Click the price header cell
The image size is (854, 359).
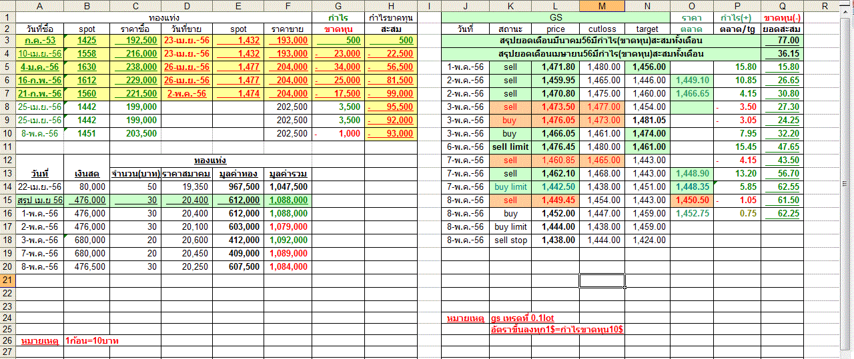555,29
